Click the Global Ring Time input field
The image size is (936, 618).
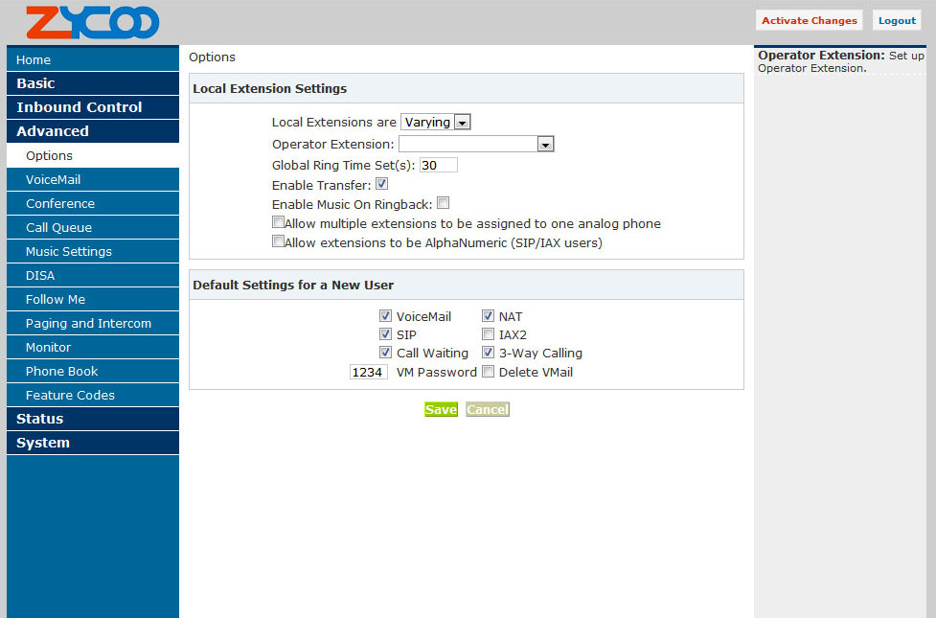click(x=438, y=165)
